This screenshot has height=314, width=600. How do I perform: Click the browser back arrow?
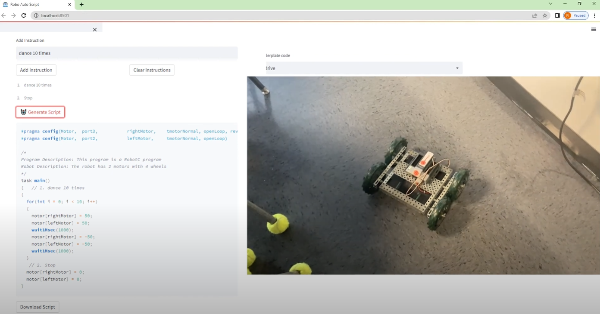(4, 15)
